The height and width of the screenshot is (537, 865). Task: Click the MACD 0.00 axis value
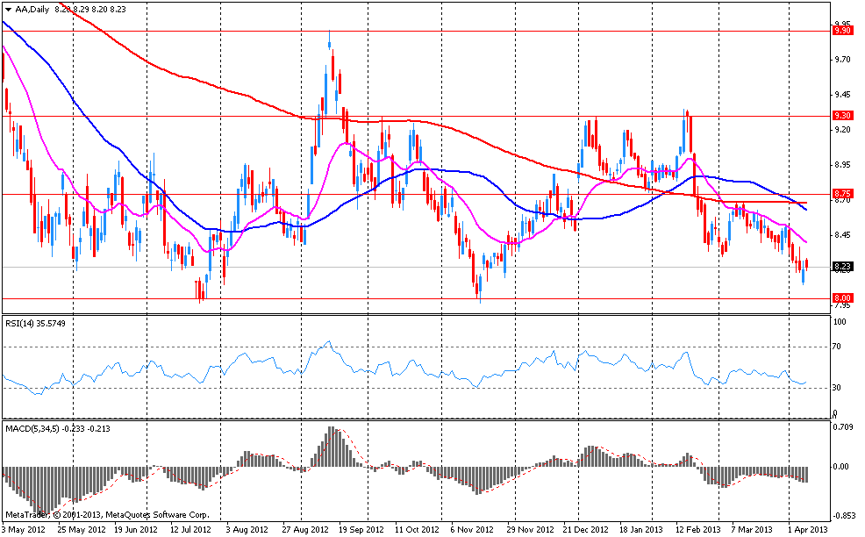point(840,467)
